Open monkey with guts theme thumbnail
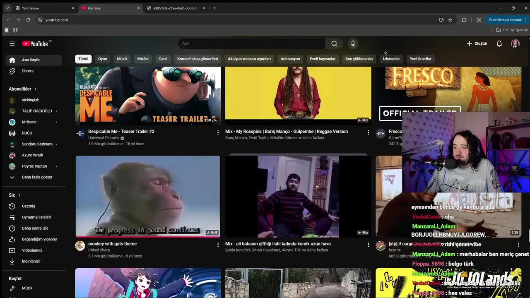Image resolution: width=530 pixels, height=298 pixels. point(148,196)
